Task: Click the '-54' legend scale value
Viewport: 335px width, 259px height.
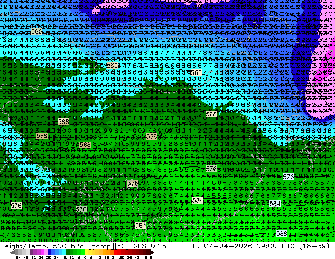Action: point(18,258)
